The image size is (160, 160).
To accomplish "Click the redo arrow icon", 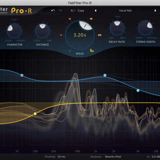I will coord(60,10).
